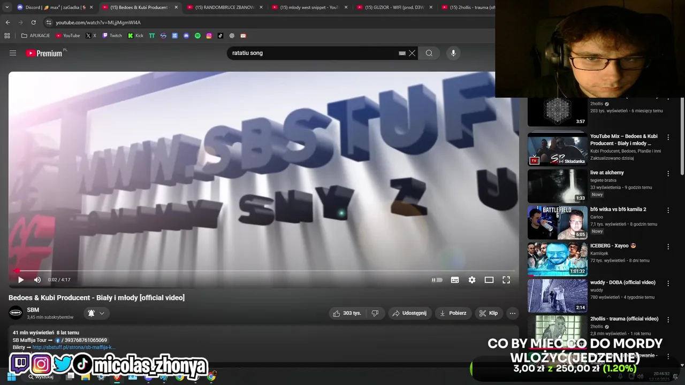Screen dimensions: 685x385
Task: Start voice search with the microphone
Action: pyautogui.click(x=453, y=53)
